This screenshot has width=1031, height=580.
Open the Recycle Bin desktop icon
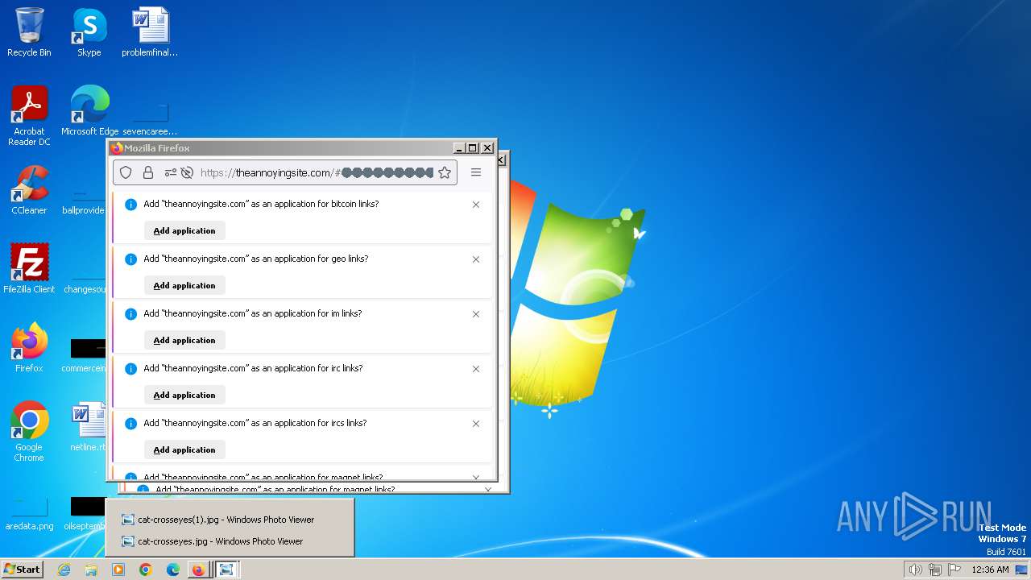click(29, 32)
